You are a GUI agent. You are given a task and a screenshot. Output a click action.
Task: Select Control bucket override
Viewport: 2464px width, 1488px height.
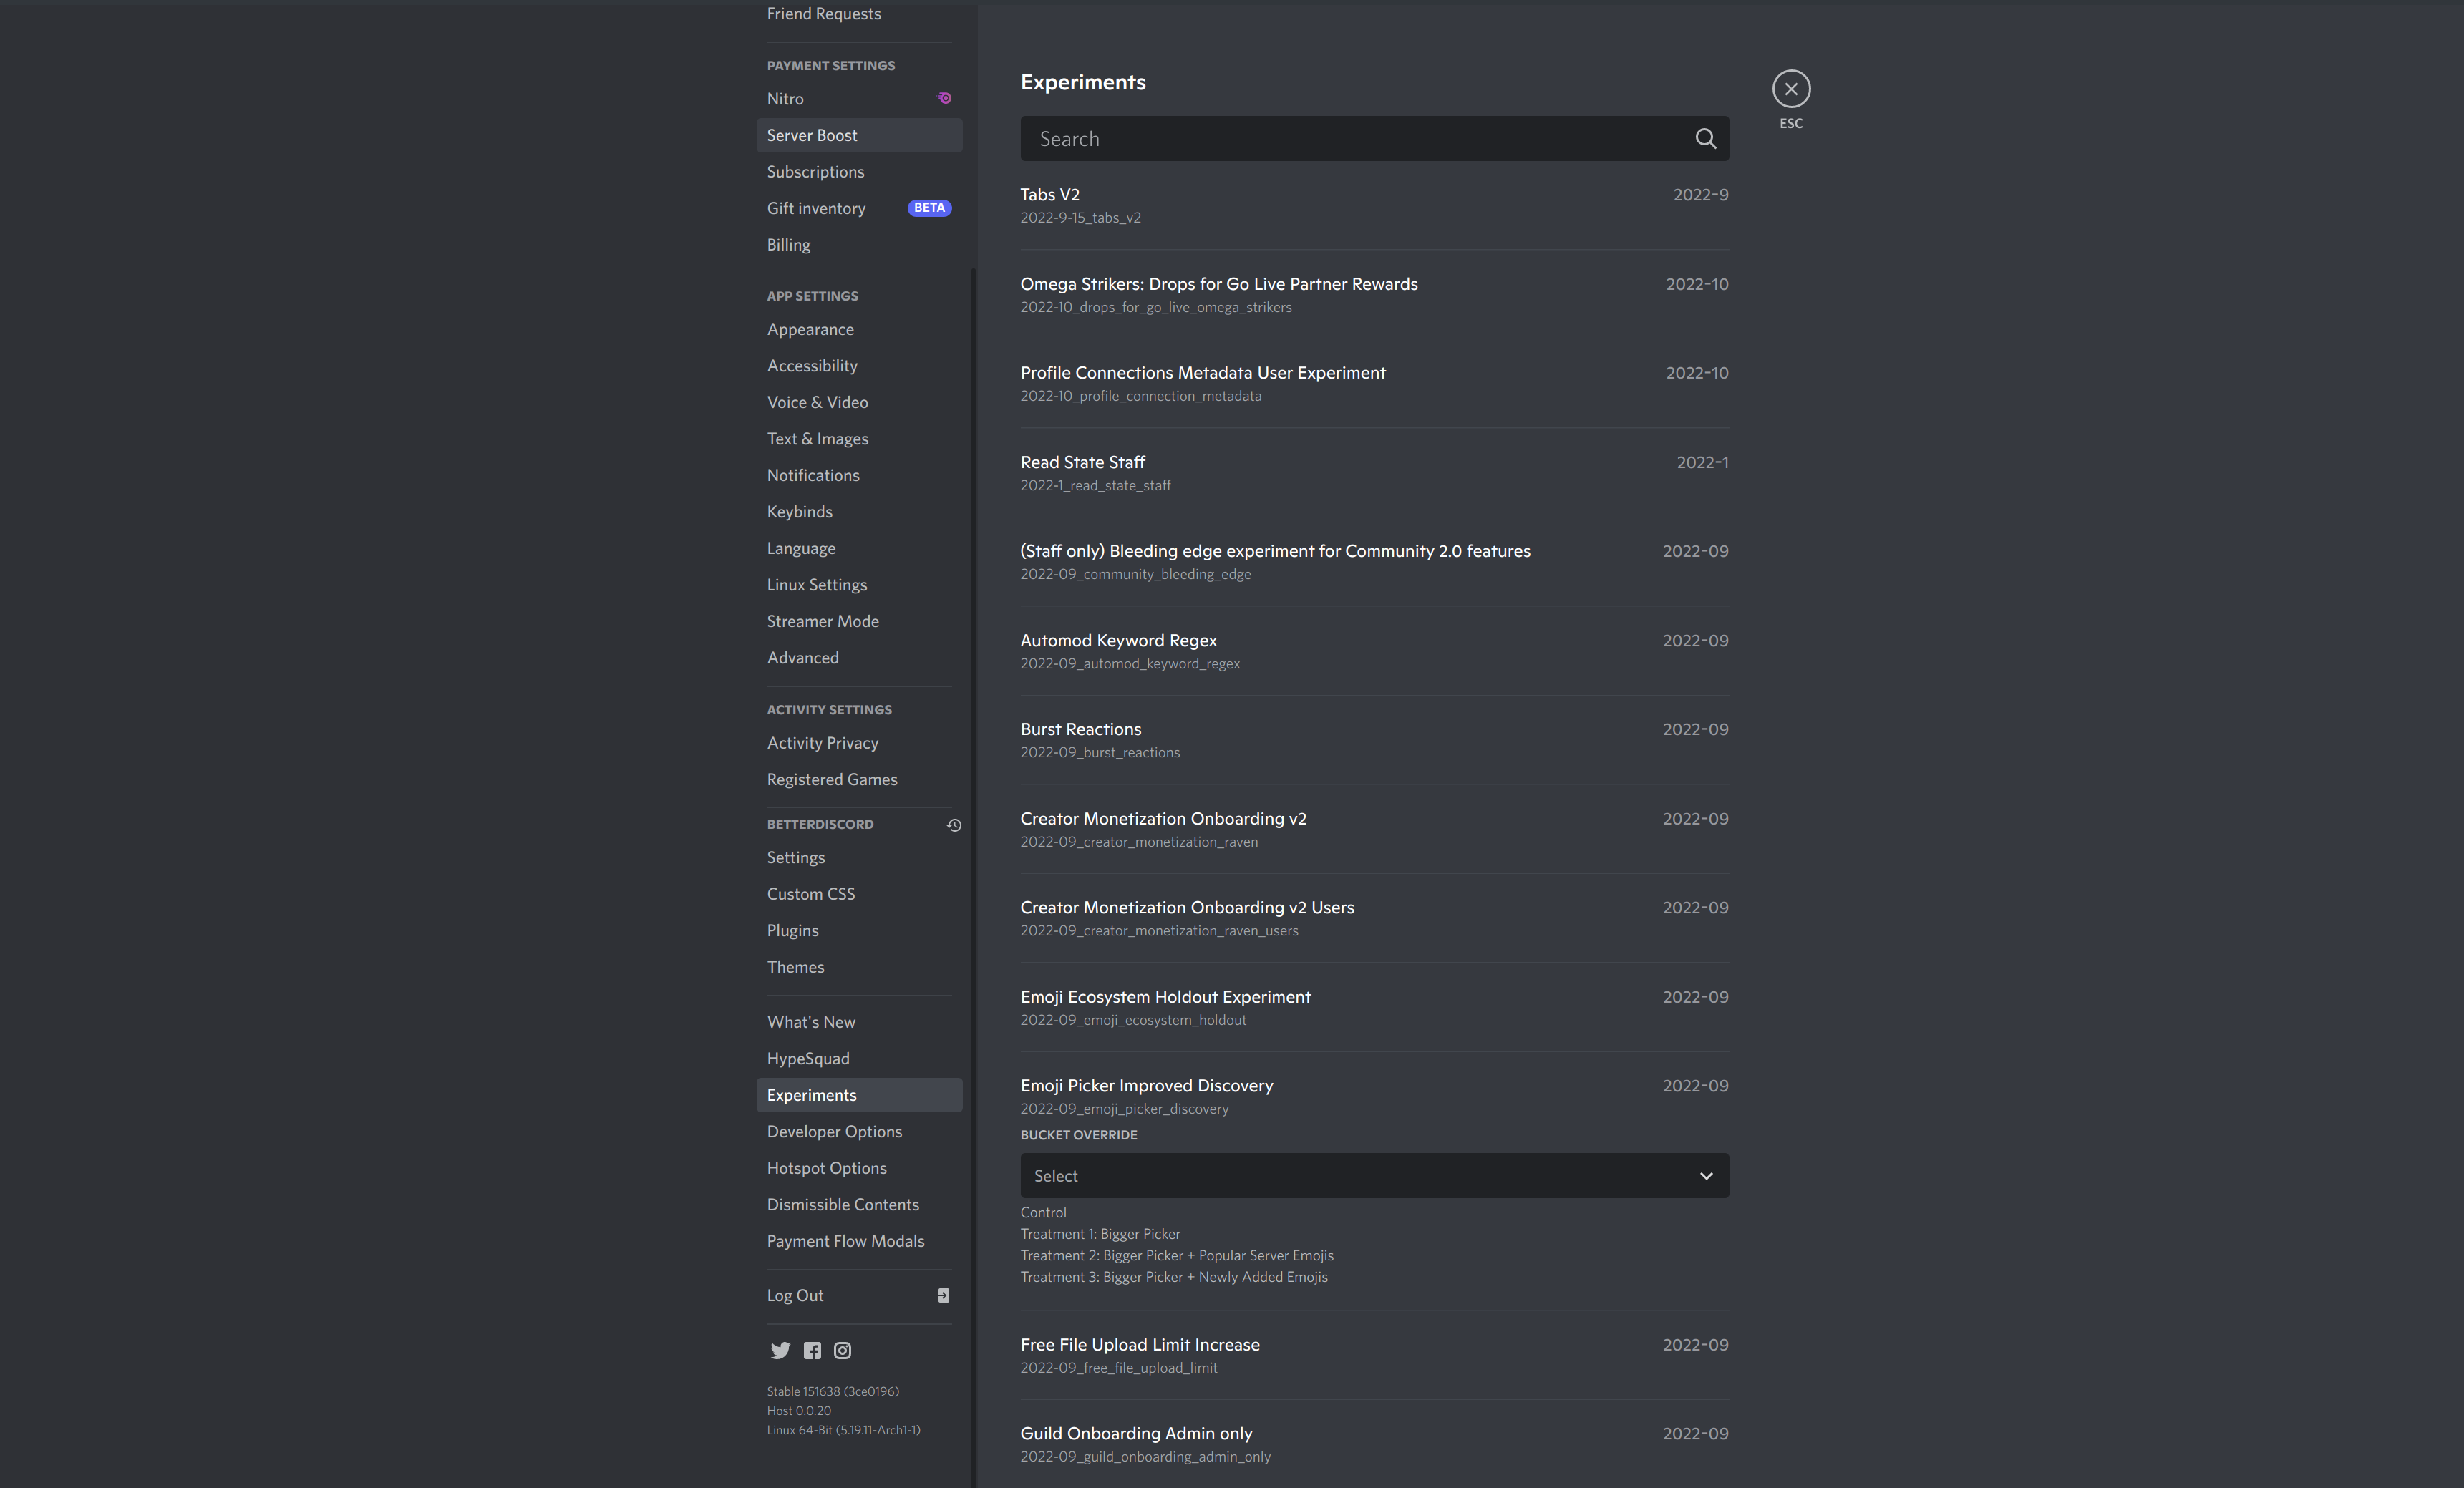click(1043, 1212)
